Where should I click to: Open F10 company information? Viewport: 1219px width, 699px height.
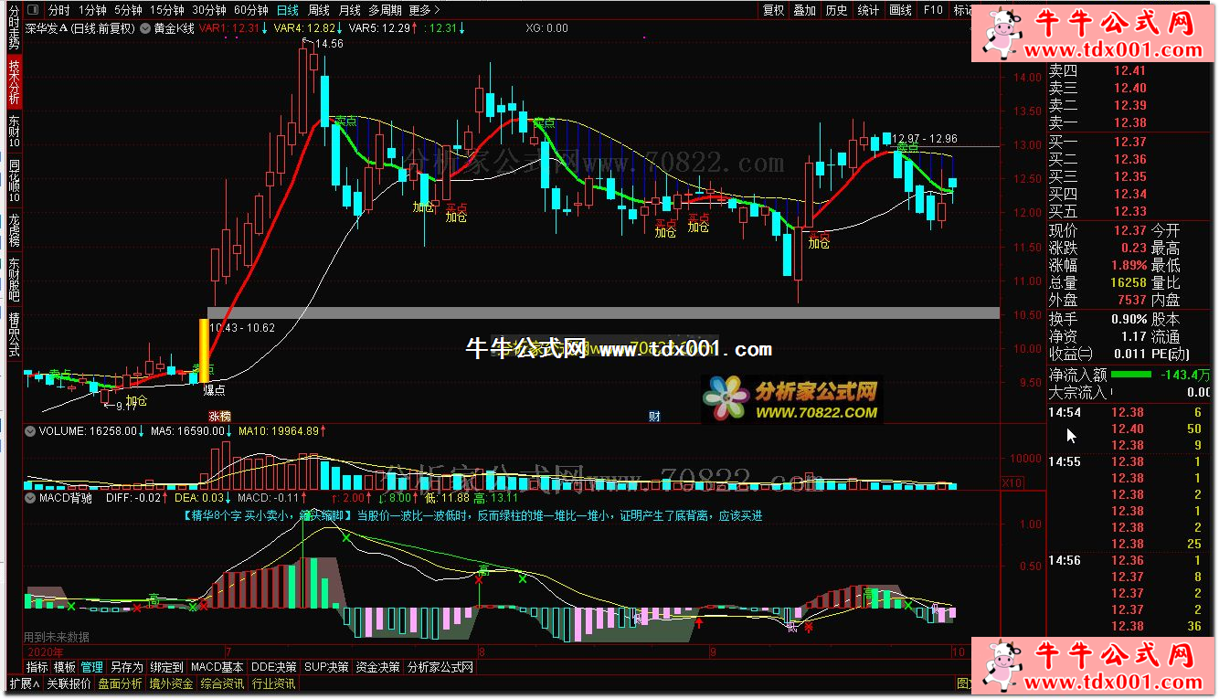pos(933,10)
